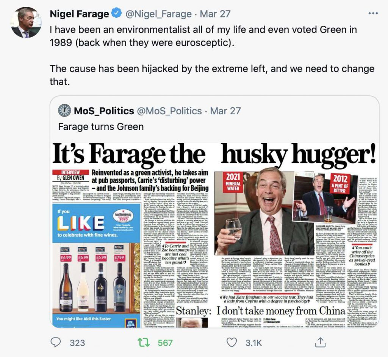Click the @MoS_Politics handle
The width and height of the screenshot is (388, 357).
coord(169,111)
